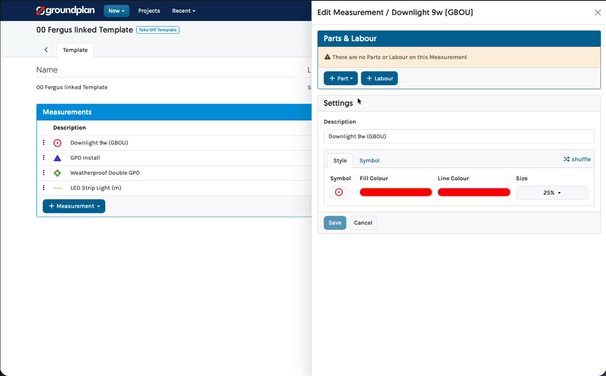Click the blue triangle GPO Install icon
The image size is (606, 376).
(57, 158)
